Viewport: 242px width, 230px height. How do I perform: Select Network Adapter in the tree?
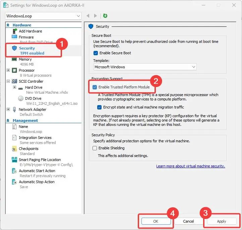pyautogui.click(x=33, y=109)
